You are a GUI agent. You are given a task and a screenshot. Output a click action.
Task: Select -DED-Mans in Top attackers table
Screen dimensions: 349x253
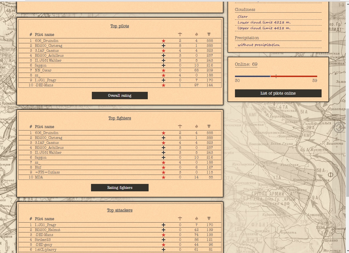(44, 235)
